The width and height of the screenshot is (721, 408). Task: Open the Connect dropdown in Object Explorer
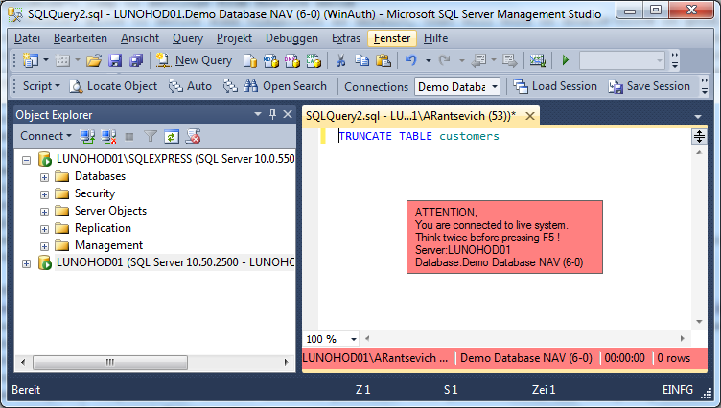(46, 136)
